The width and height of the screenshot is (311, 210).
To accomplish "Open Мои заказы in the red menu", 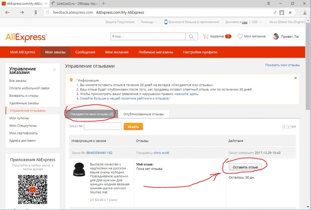I will point(55,52).
